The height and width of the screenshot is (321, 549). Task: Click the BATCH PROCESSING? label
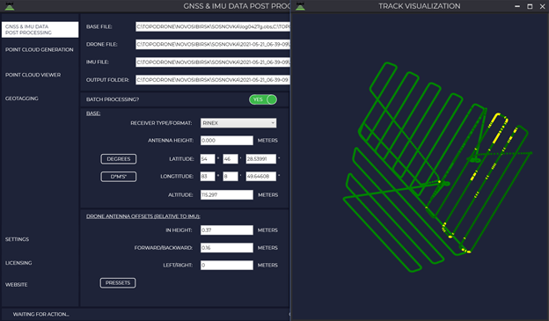click(113, 99)
